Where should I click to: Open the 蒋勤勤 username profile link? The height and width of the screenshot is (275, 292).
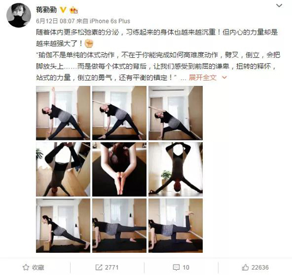pyautogui.click(x=46, y=9)
